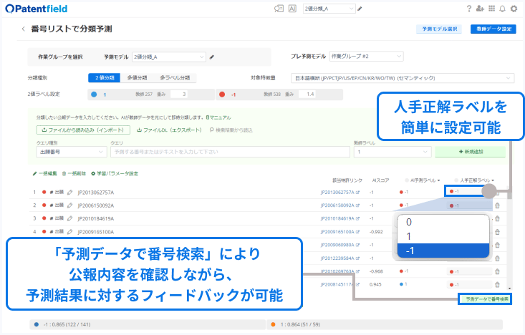The width and height of the screenshot is (525, 335).
Task: Open human label dropdown for JP2013062757A
Action: click(x=466, y=191)
